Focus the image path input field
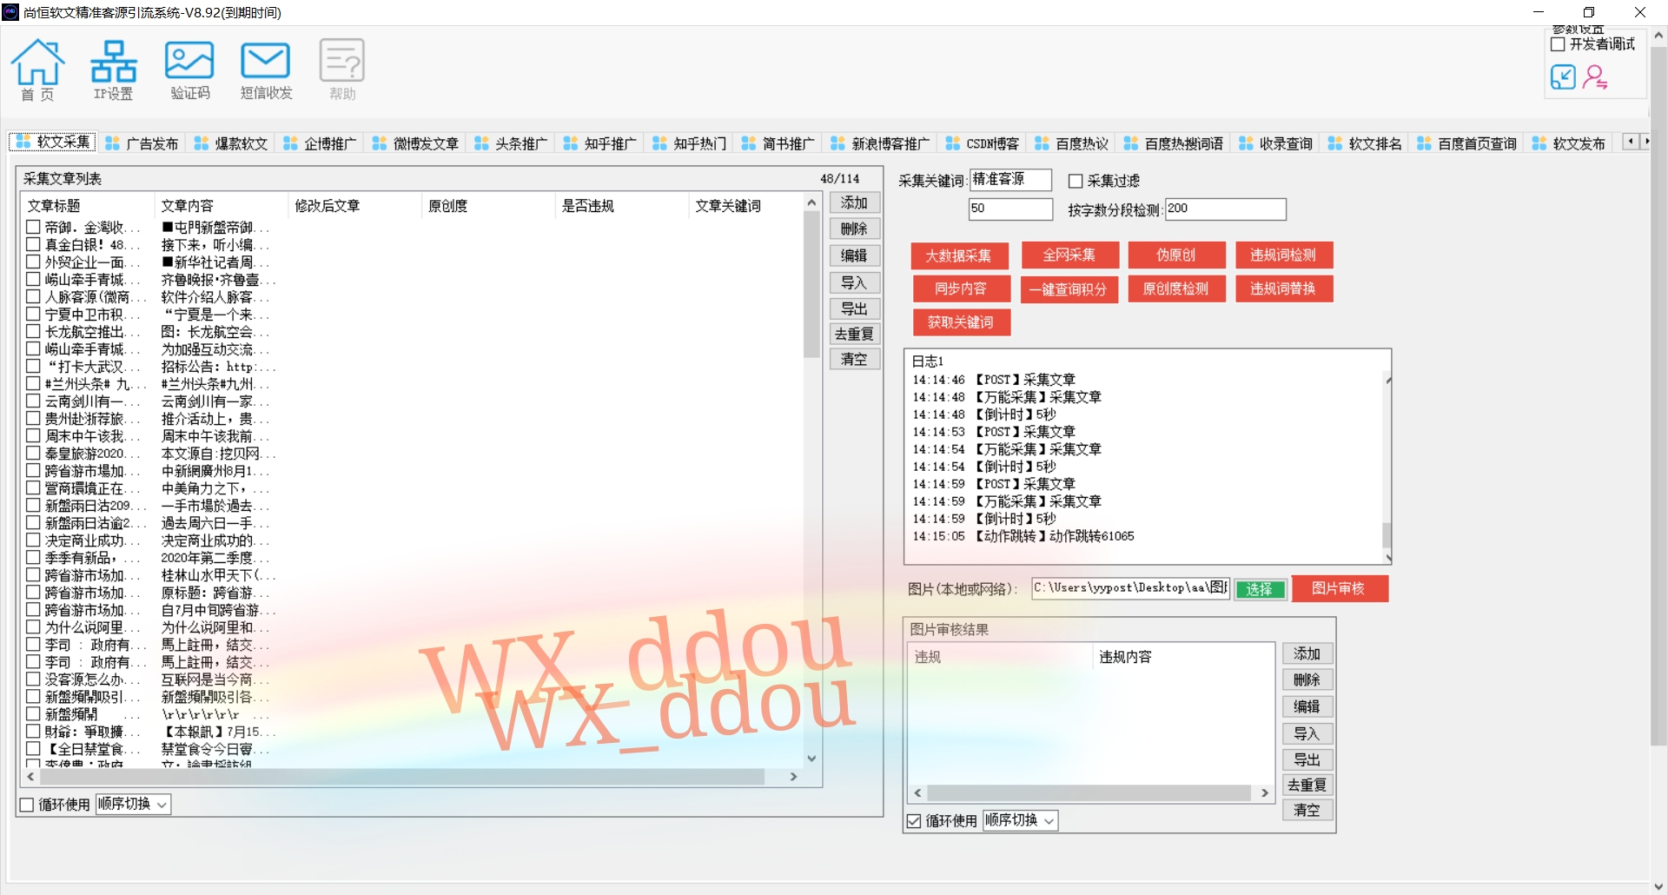1668x895 pixels. pos(1130,588)
